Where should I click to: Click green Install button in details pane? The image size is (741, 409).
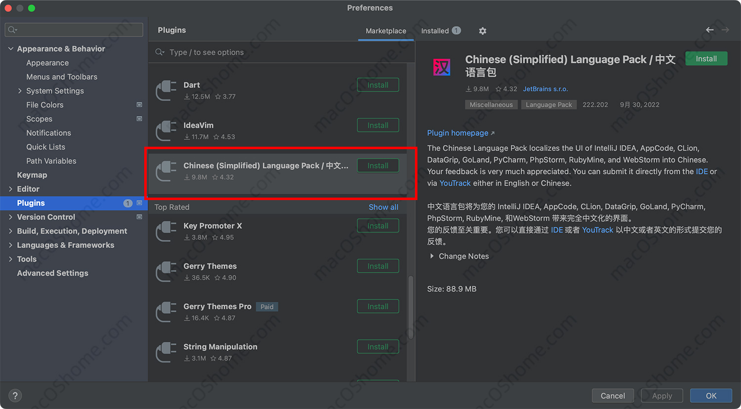[x=706, y=59]
